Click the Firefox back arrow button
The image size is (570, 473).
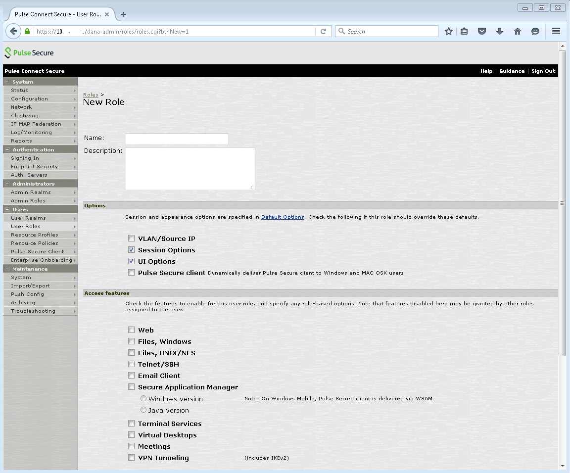[13, 31]
